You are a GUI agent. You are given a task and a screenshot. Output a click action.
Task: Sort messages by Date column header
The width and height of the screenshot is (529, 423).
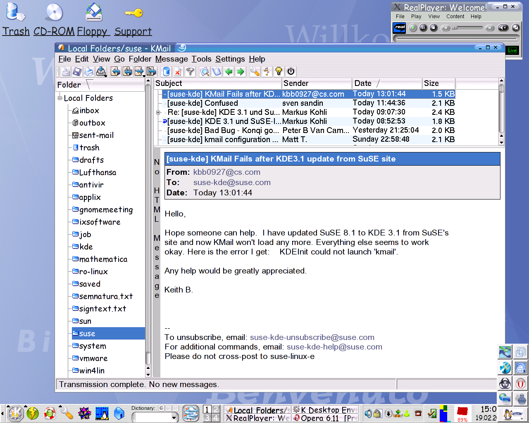click(x=387, y=83)
